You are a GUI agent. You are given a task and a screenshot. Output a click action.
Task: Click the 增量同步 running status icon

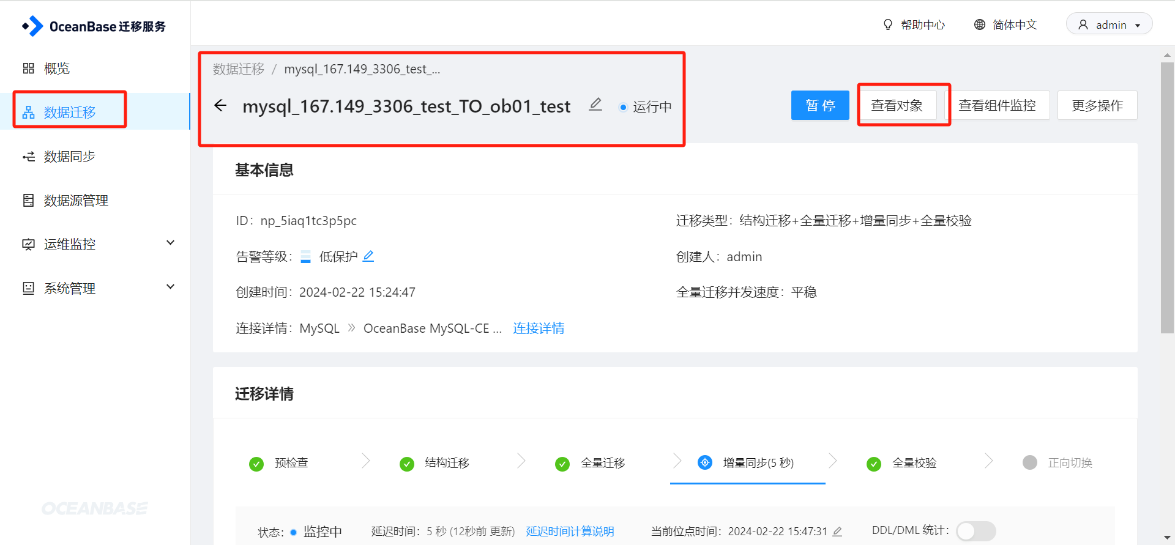pyautogui.click(x=705, y=462)
